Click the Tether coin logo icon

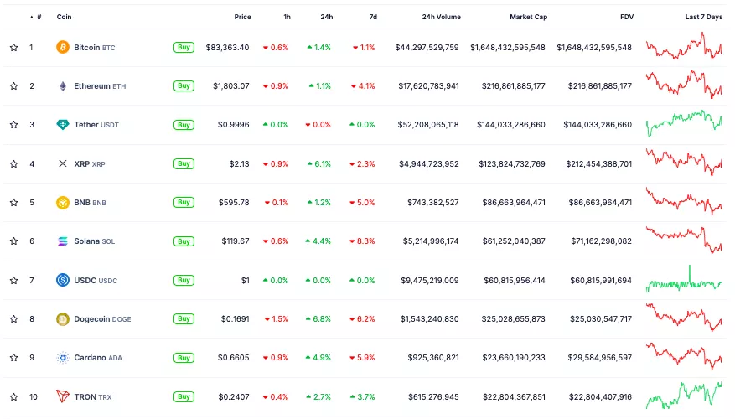pyautogui.click(x=63, y=125)
